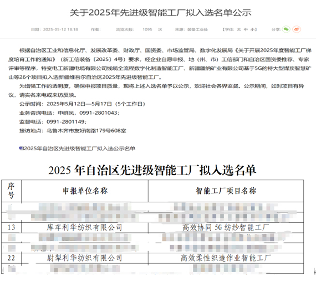Set font size to 大
Viewport: 316px width, 281px height.
pos(239,29)
